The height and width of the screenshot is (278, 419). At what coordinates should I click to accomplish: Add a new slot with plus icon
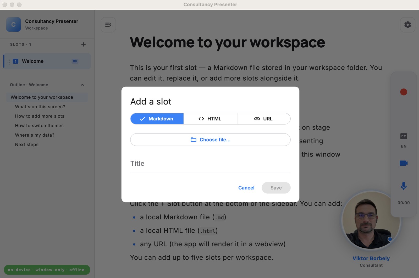[83, 45]
